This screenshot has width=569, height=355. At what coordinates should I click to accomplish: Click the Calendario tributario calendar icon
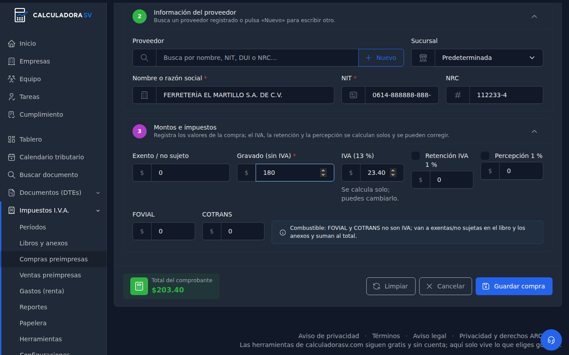[12, 157]
